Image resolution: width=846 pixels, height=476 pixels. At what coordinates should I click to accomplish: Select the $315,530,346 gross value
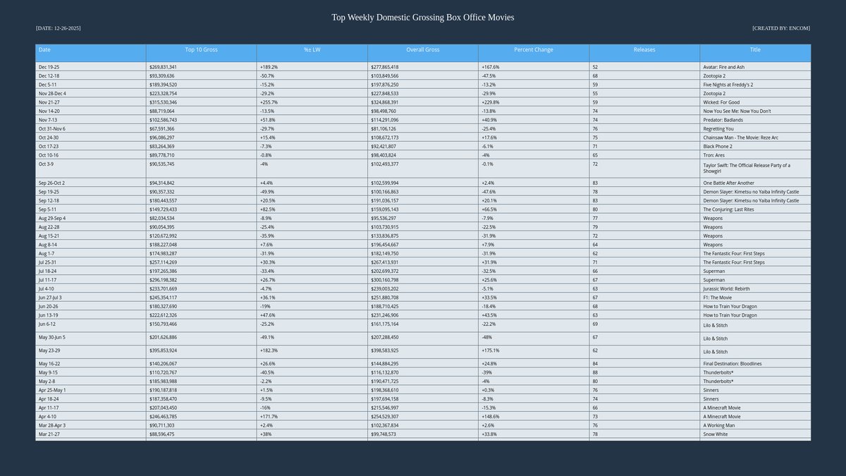[201, 102]
